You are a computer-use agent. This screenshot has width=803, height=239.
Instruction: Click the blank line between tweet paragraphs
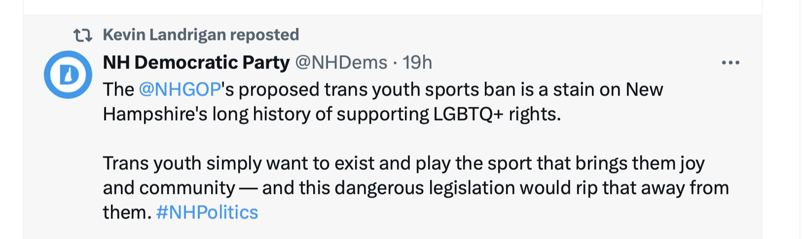(345, 139)
